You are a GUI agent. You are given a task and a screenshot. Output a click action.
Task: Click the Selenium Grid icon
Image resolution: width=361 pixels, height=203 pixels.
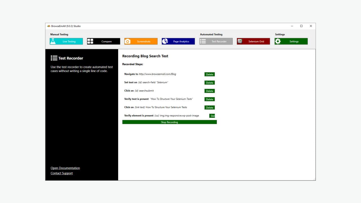(240, 41)
